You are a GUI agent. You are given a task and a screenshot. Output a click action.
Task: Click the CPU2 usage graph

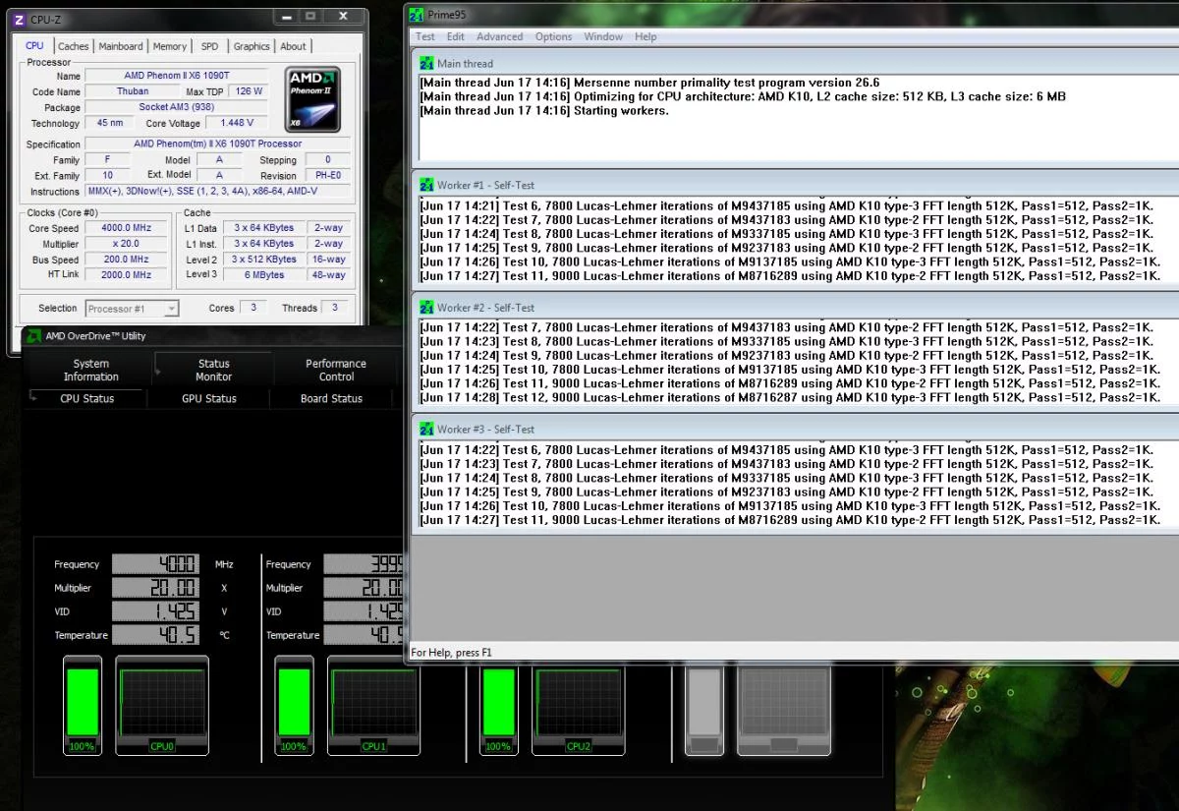pyautogui.click(x=579, y=710)
